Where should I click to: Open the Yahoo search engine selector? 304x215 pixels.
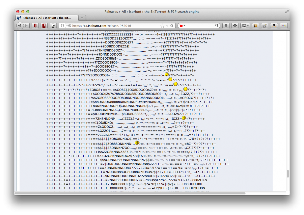(x=182, y=26)
